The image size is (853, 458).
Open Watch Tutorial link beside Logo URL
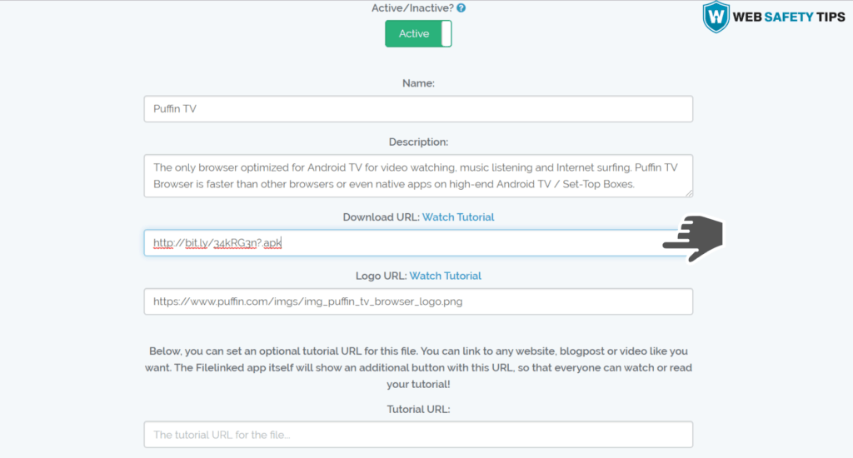[x=445, y=276]
